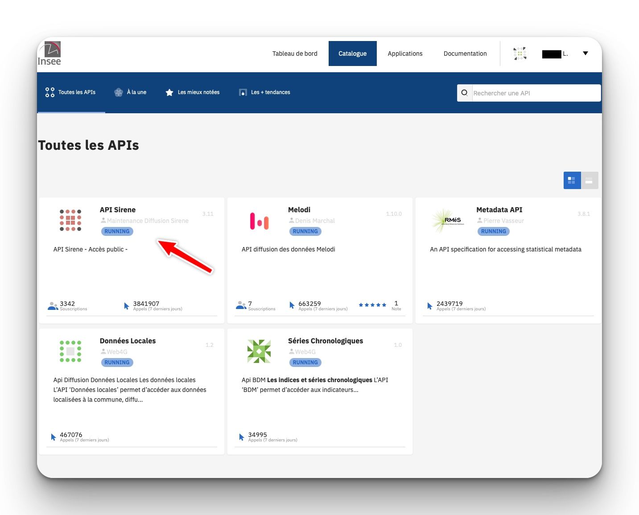Click API Sirene calls cursor icon
639x515 pixels.
[x=127, y=306]
